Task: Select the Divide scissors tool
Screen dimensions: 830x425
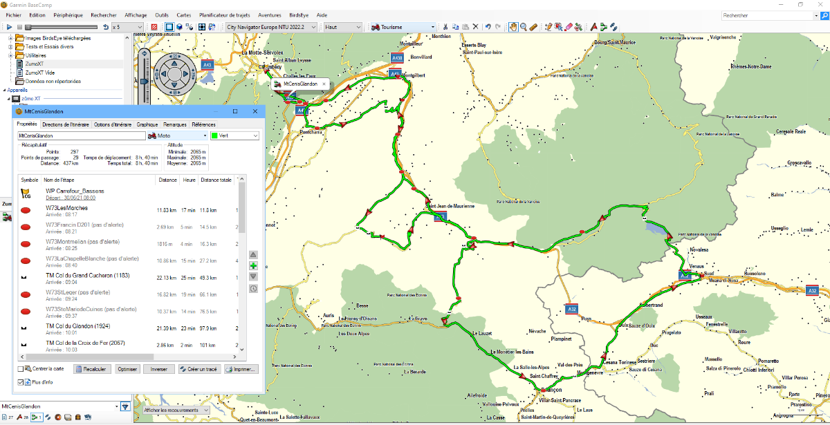Action: (x=578, y=27)
